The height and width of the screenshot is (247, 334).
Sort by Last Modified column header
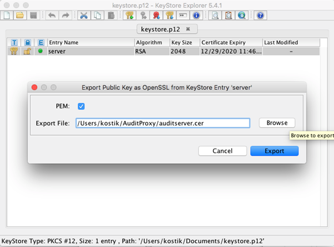[x=291, y=43]
